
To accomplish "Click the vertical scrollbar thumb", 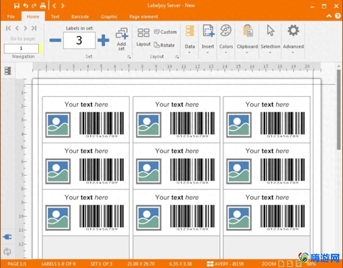I will [x=339, y=110].
